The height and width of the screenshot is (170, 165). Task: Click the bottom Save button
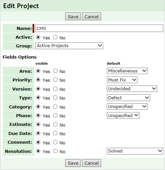coord(73,163)
